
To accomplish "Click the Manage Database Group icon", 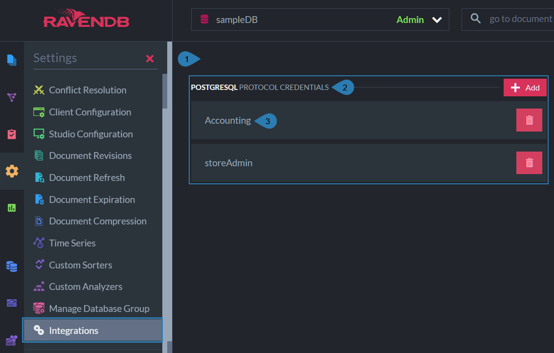I will point(39,308).
